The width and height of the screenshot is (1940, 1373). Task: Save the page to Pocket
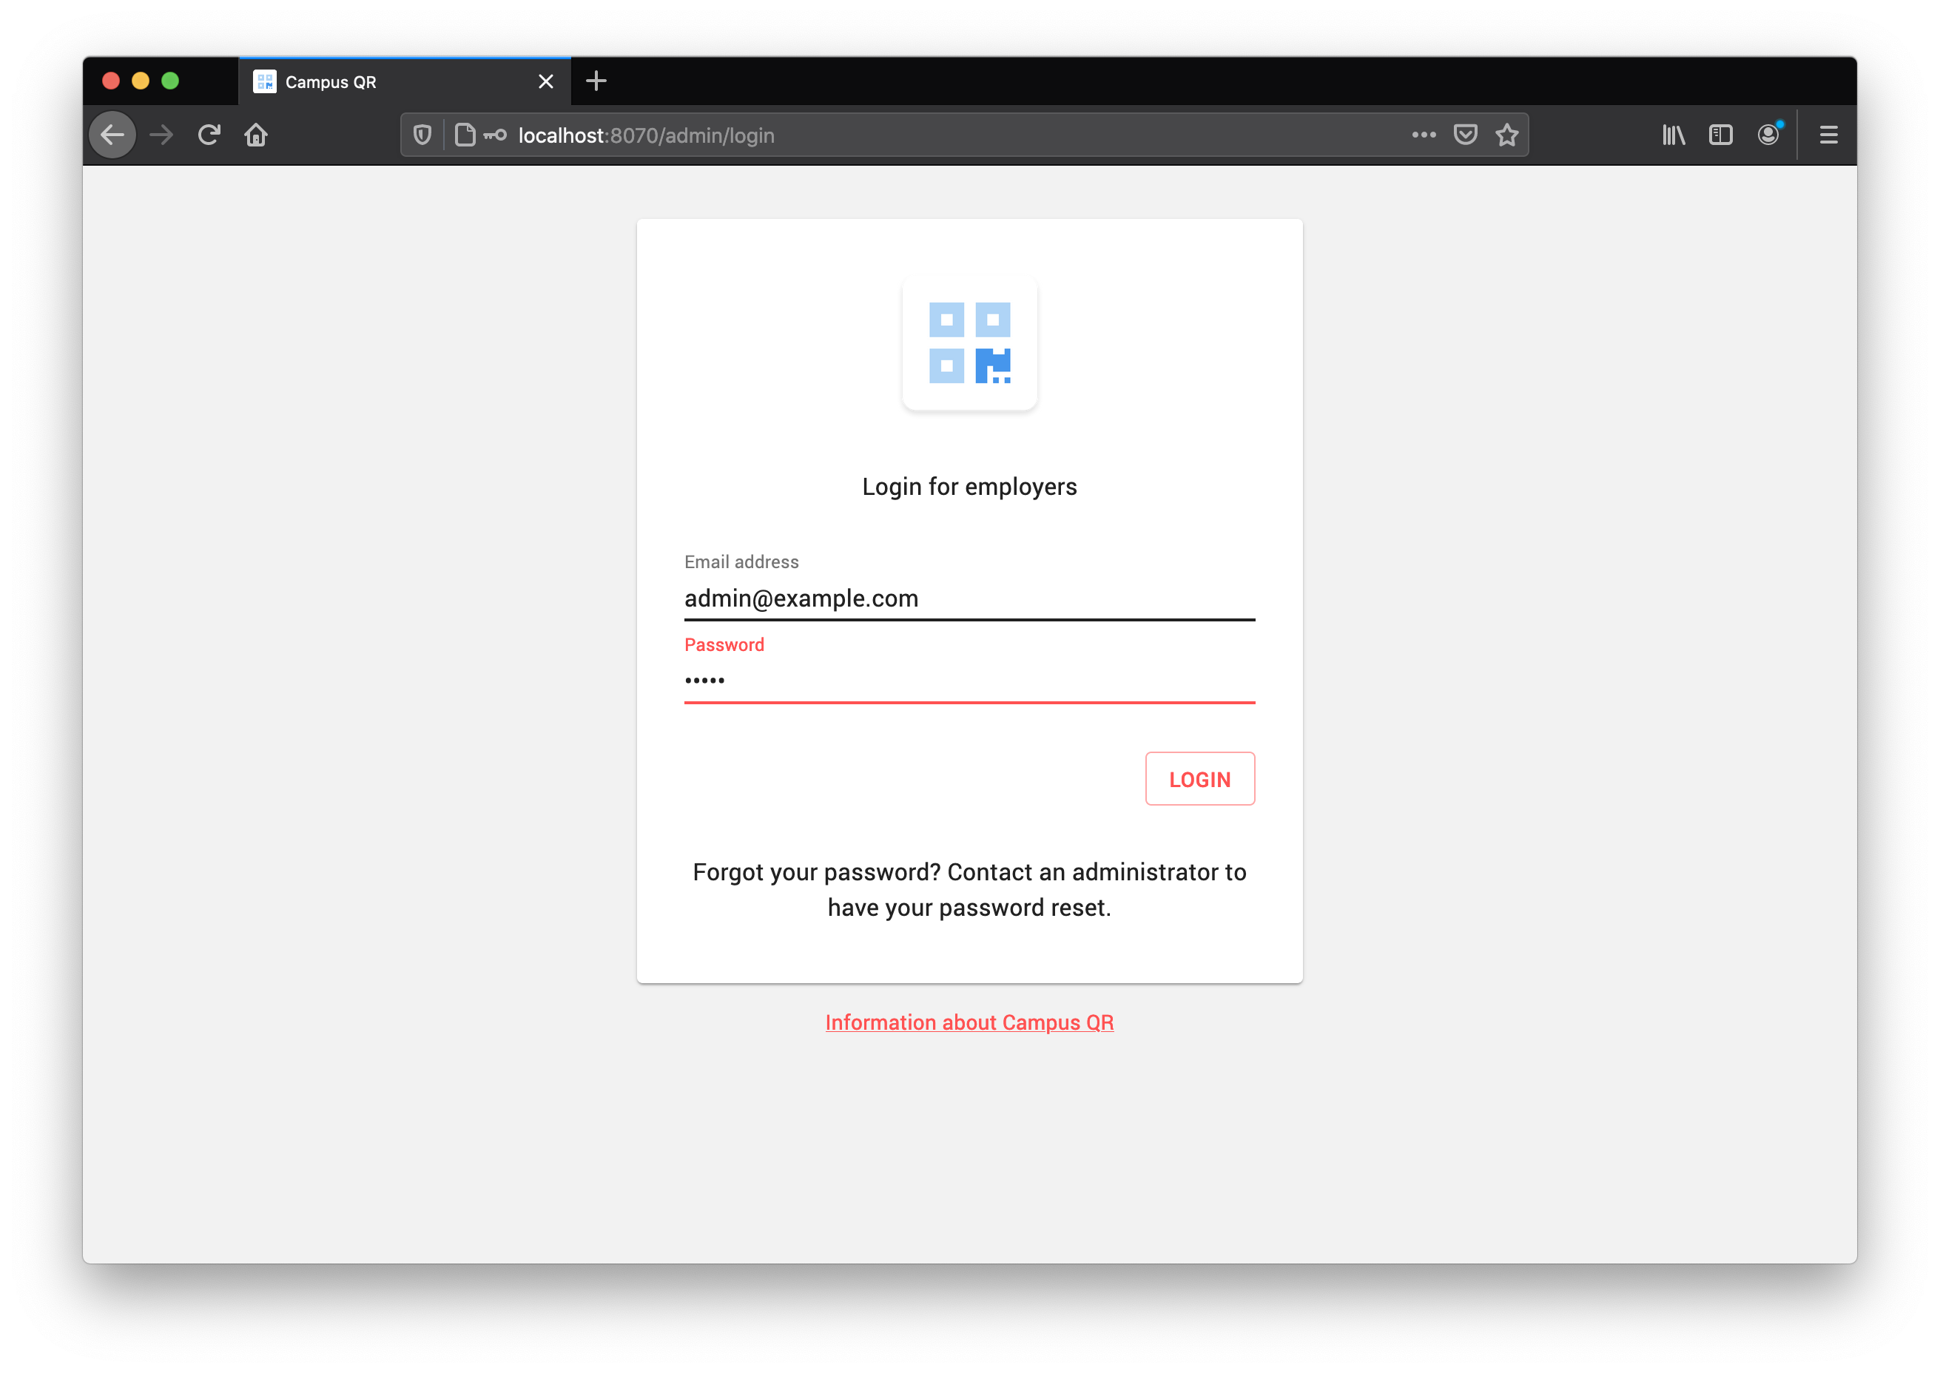(1465, 135)
